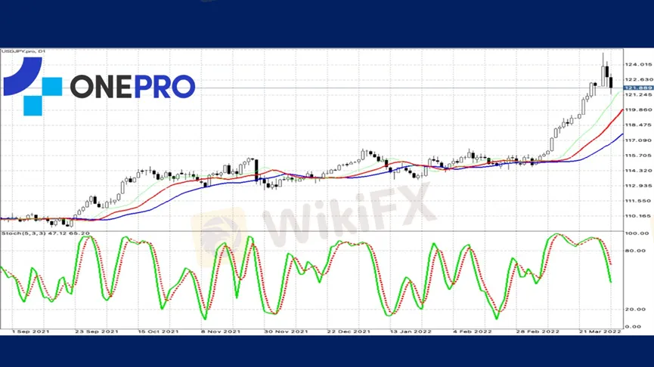This screenshot has width=654, height=367.
Task: Click the 110.165 price axis label
Action: 637,216
